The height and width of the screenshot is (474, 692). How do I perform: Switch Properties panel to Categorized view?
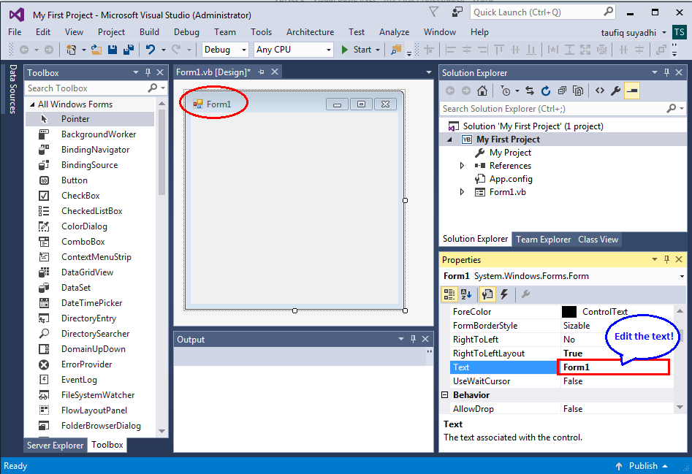tap(449, 294)
